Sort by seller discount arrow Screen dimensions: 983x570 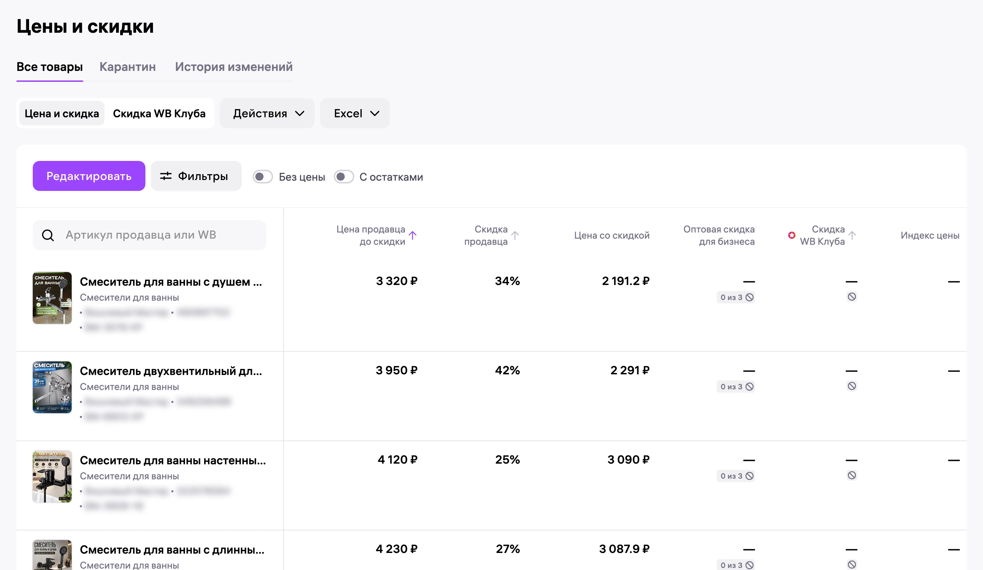[x=515, y=235]
